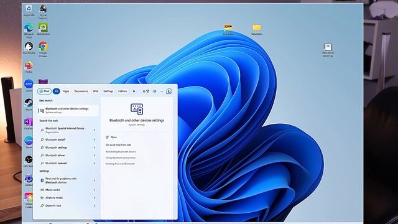
Task: Expand the Mono audio chevron
Action: [95, 190]
